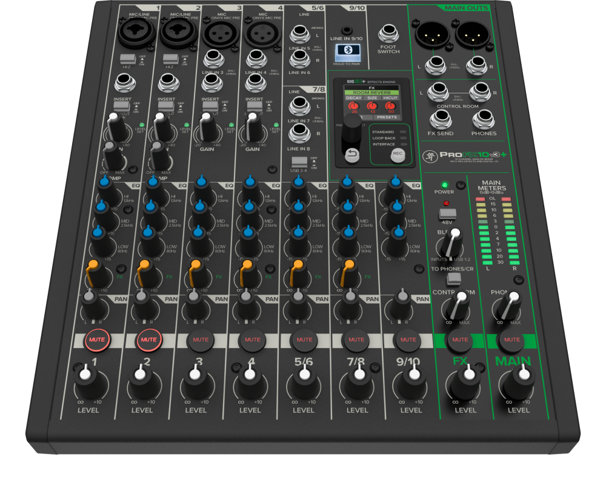Click channel 5/6's blue MID EQ knob
Image resolution: width=606 pixels, height=485 pixels.
[298, 215]
